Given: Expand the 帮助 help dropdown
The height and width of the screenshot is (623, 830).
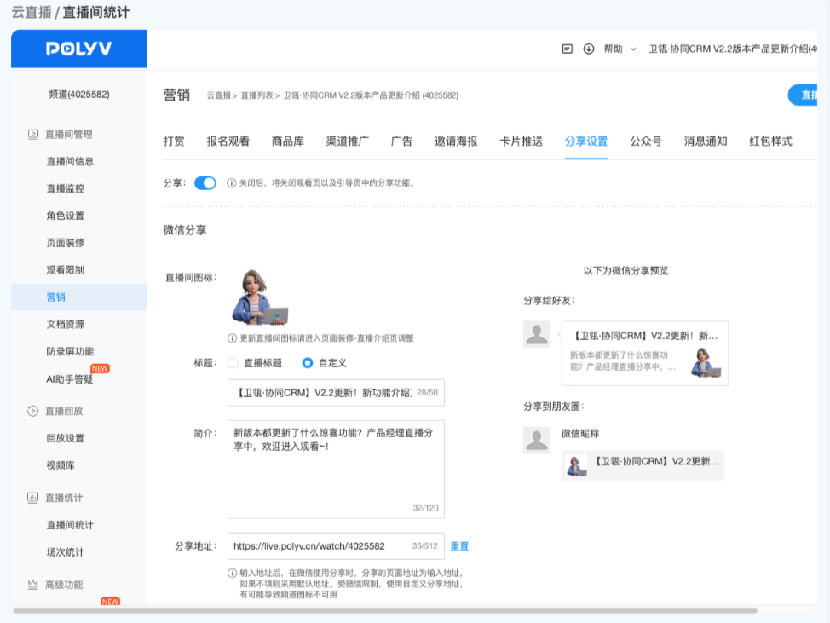Looking at the screenshot, I should [620, 49].
